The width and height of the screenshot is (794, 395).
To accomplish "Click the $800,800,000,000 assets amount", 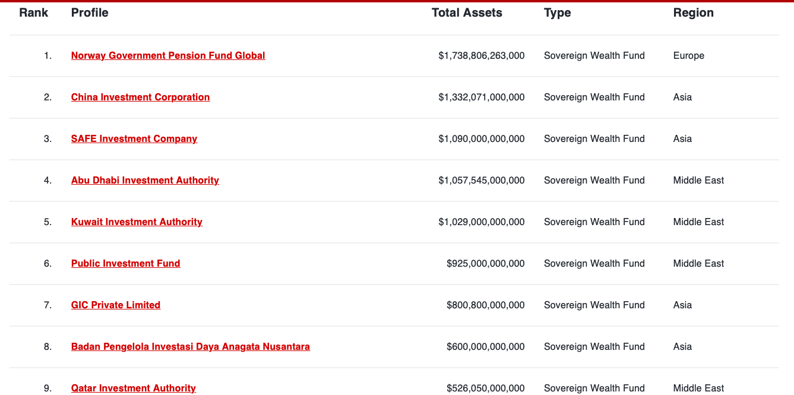I will point(485,305).
